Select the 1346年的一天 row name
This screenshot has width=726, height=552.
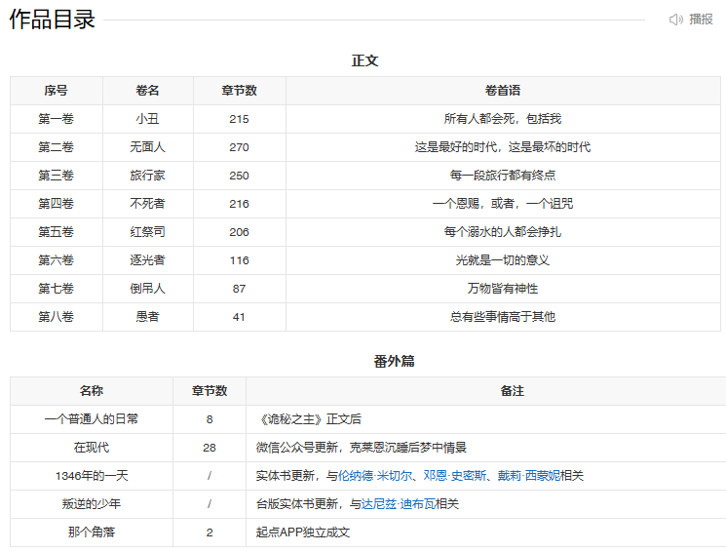[92, 476]
